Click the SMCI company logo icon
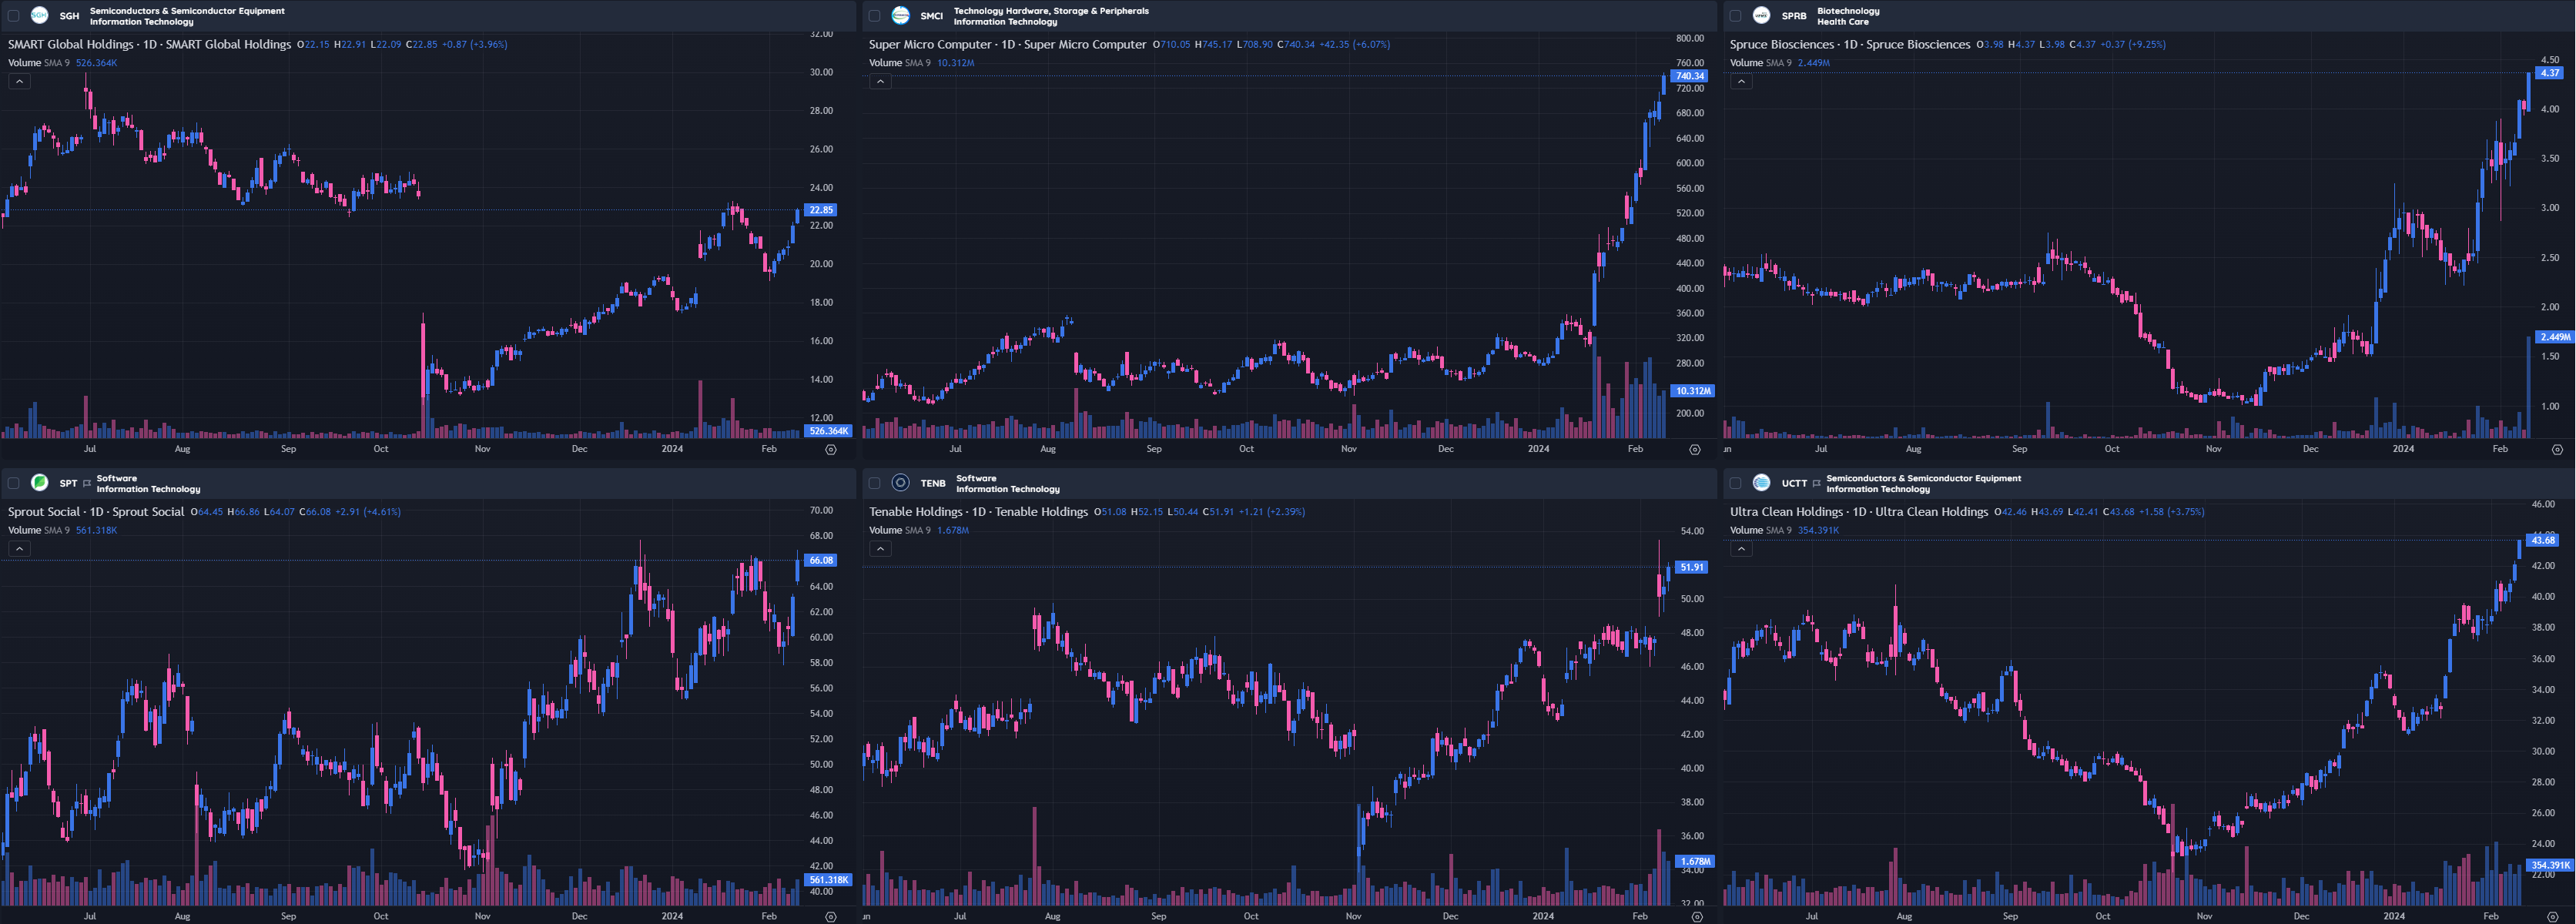The image size is (2576, 924). pyautogui.click(x=900, y=15)
